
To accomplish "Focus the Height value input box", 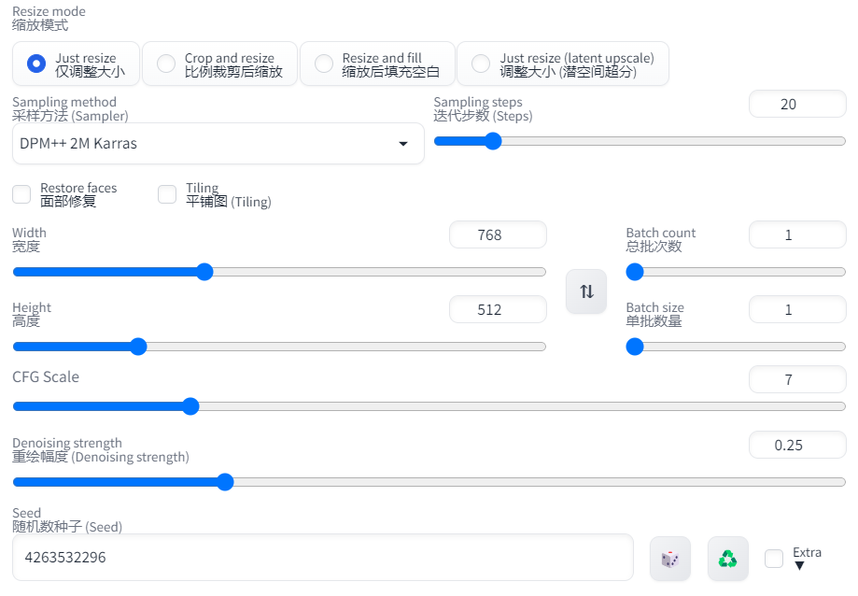I will click(498, 310).
